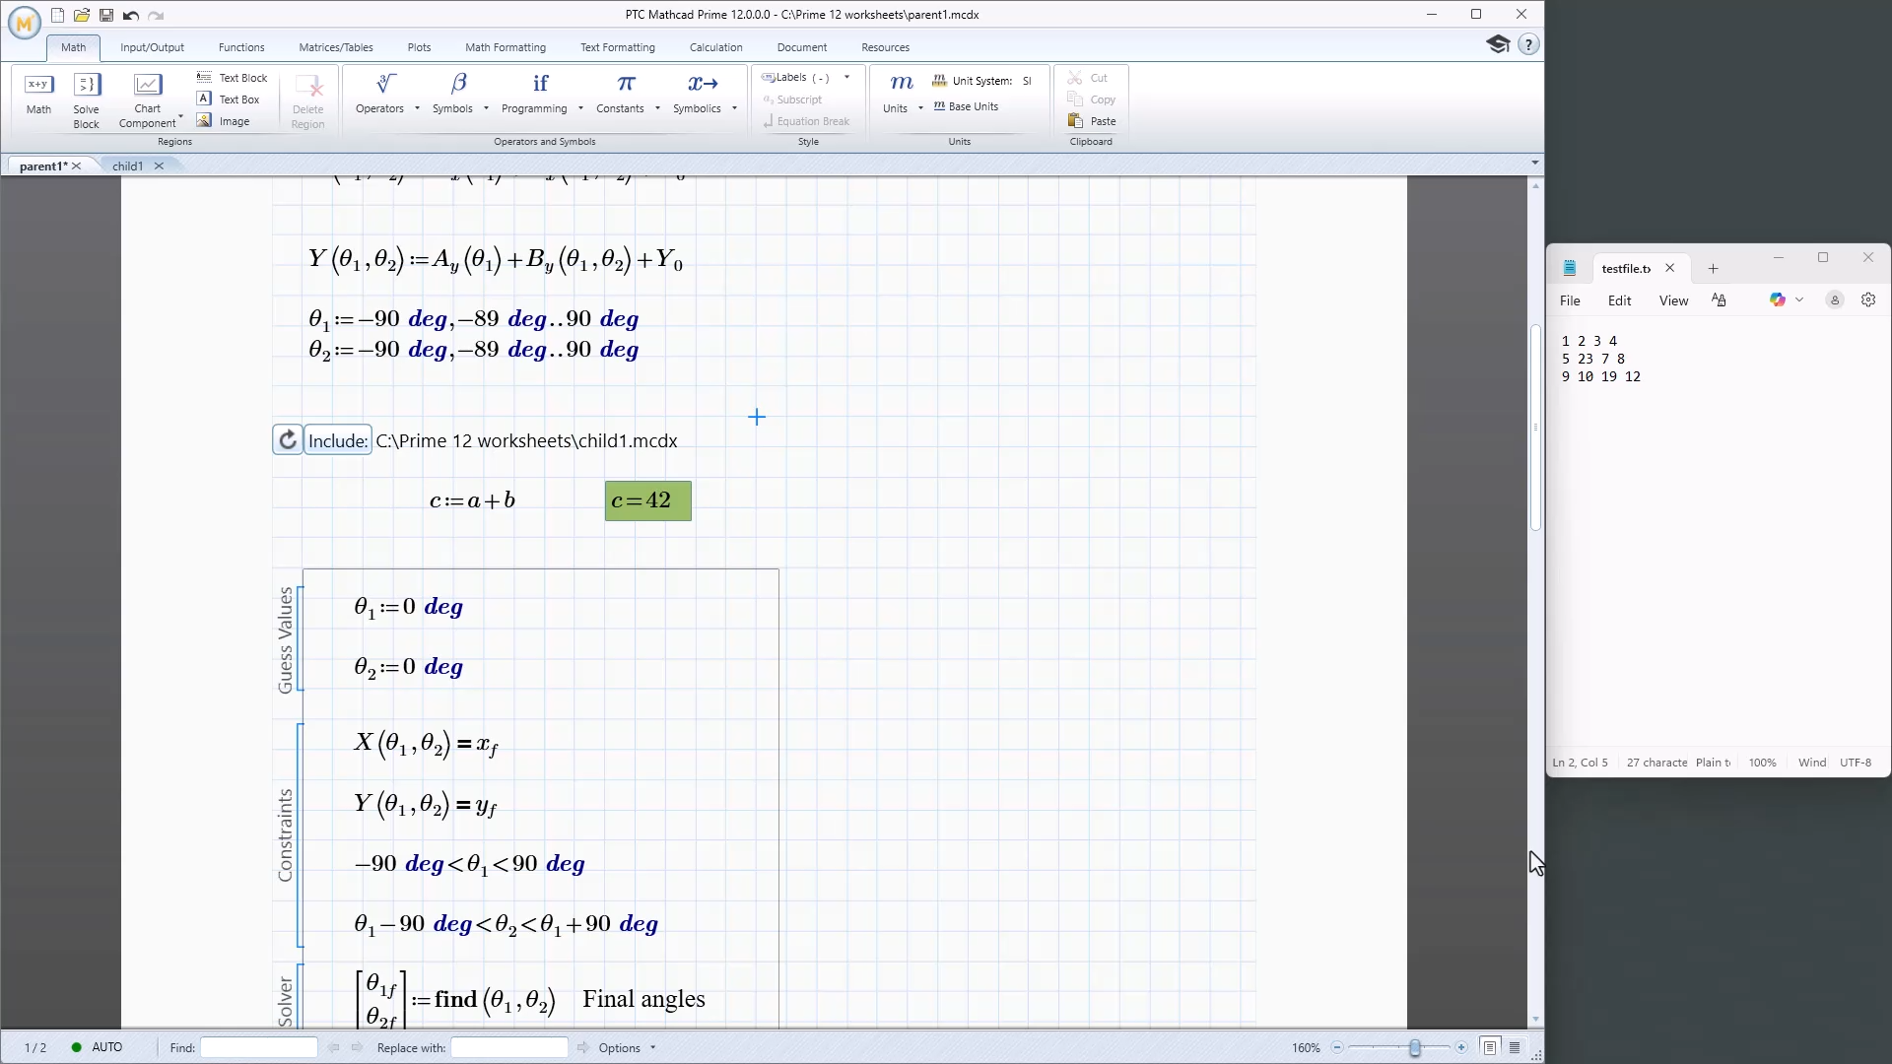Close the child1 worksheet tab

159,166
